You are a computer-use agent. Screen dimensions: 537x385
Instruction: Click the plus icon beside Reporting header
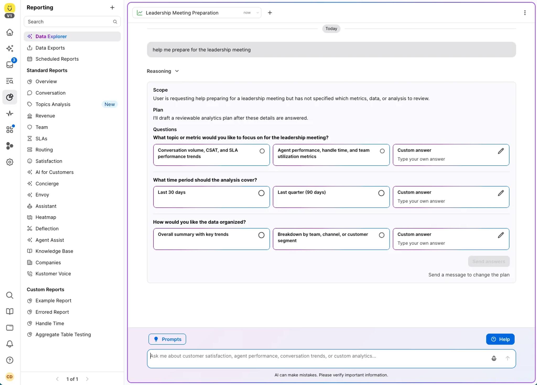coord(112,8)
